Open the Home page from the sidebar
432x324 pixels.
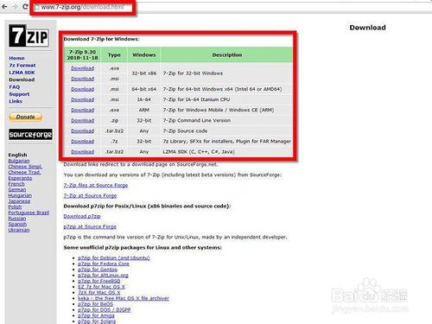(16, 58)
